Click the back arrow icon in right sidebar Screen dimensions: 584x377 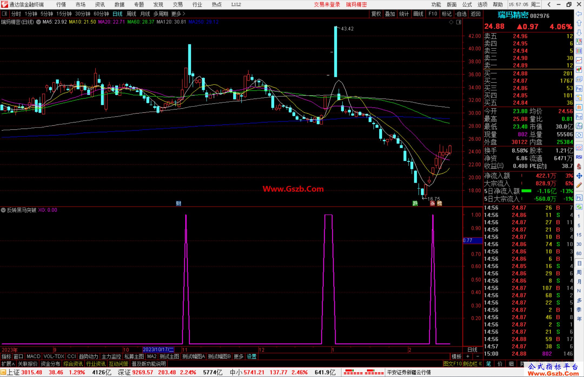pos(579,14)
